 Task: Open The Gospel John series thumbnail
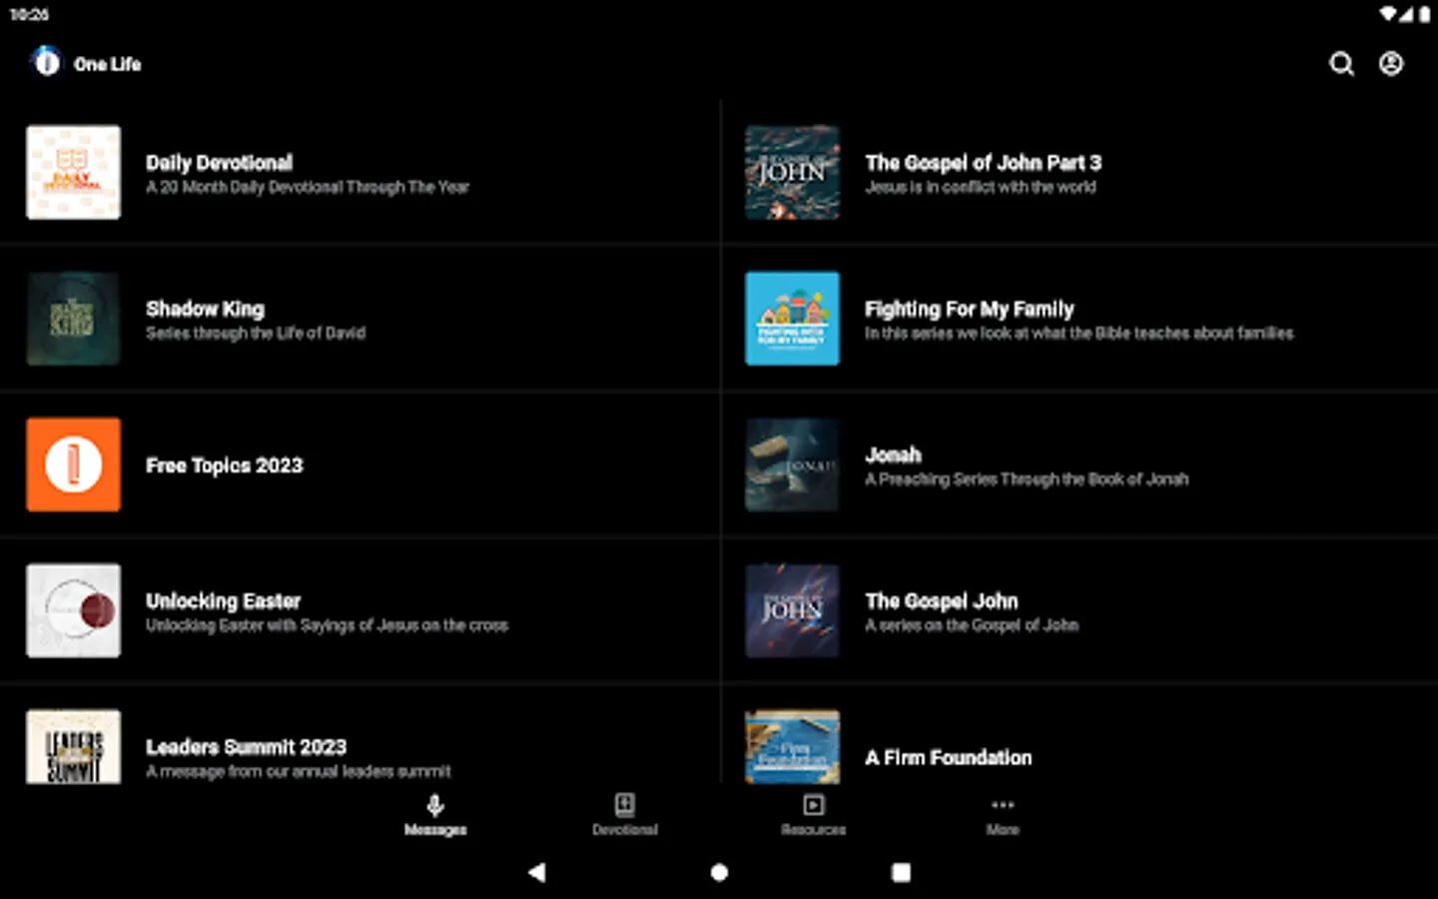pyautogui.click(x=793, y=610)
